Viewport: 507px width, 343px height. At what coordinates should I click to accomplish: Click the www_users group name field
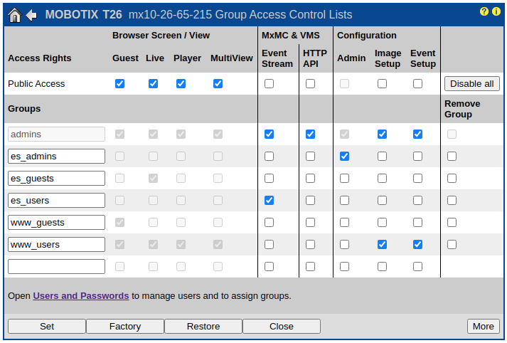(x=57, y=244)
